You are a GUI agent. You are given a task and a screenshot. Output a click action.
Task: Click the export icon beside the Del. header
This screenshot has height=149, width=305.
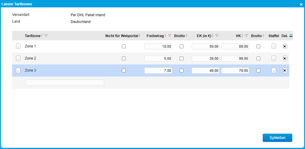click(x=291, y=36)
